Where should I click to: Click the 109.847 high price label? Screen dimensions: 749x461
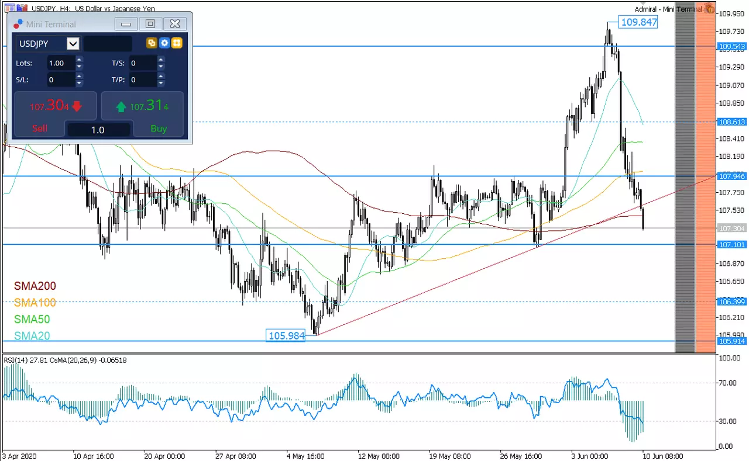638,23
